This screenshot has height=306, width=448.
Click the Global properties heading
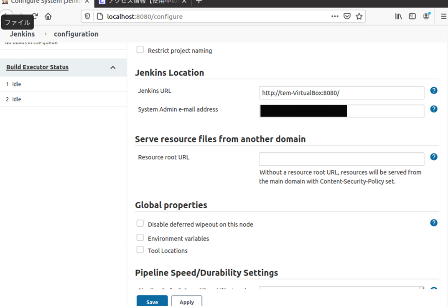click(x=171, y=205)
